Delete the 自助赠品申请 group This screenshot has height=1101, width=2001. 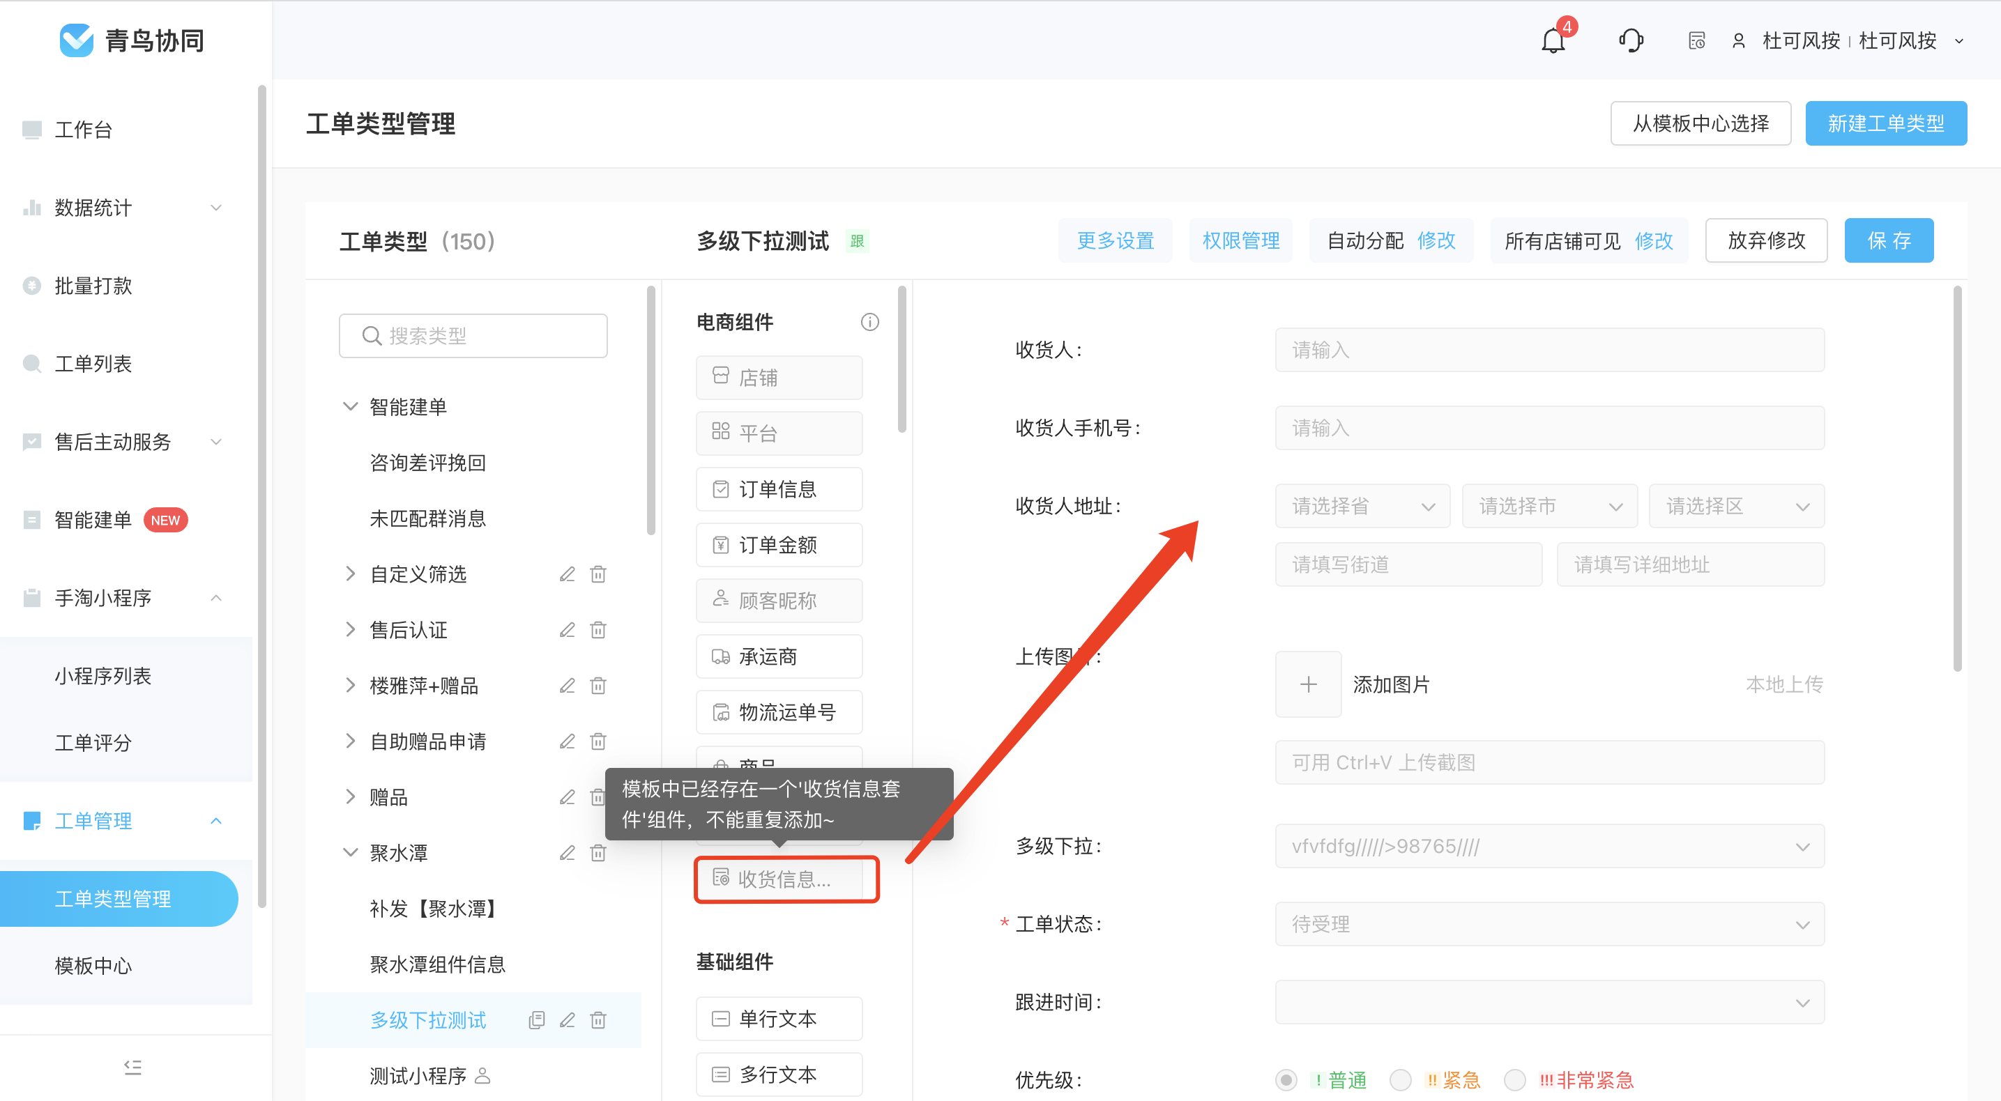click(598, 741)
